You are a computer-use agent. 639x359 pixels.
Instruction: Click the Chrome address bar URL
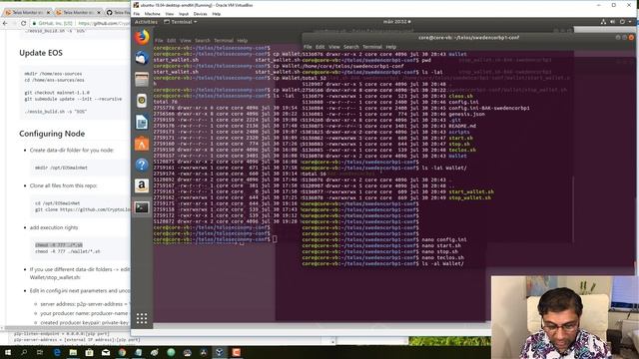[x=104, y=24]
